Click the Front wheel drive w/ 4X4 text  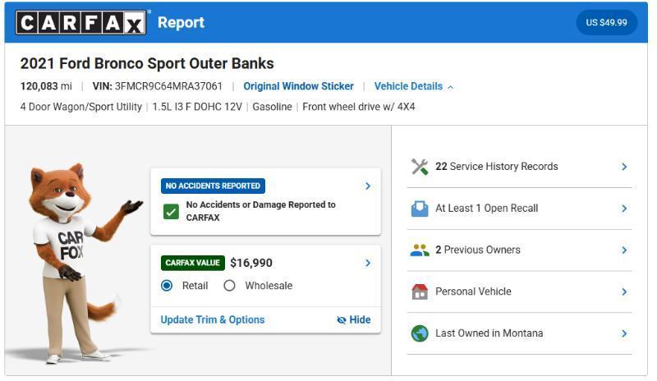pos(359,107)
